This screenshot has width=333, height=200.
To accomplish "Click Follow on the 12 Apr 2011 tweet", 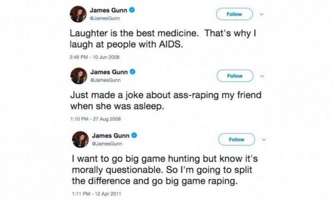I will (x=237, y=140).
